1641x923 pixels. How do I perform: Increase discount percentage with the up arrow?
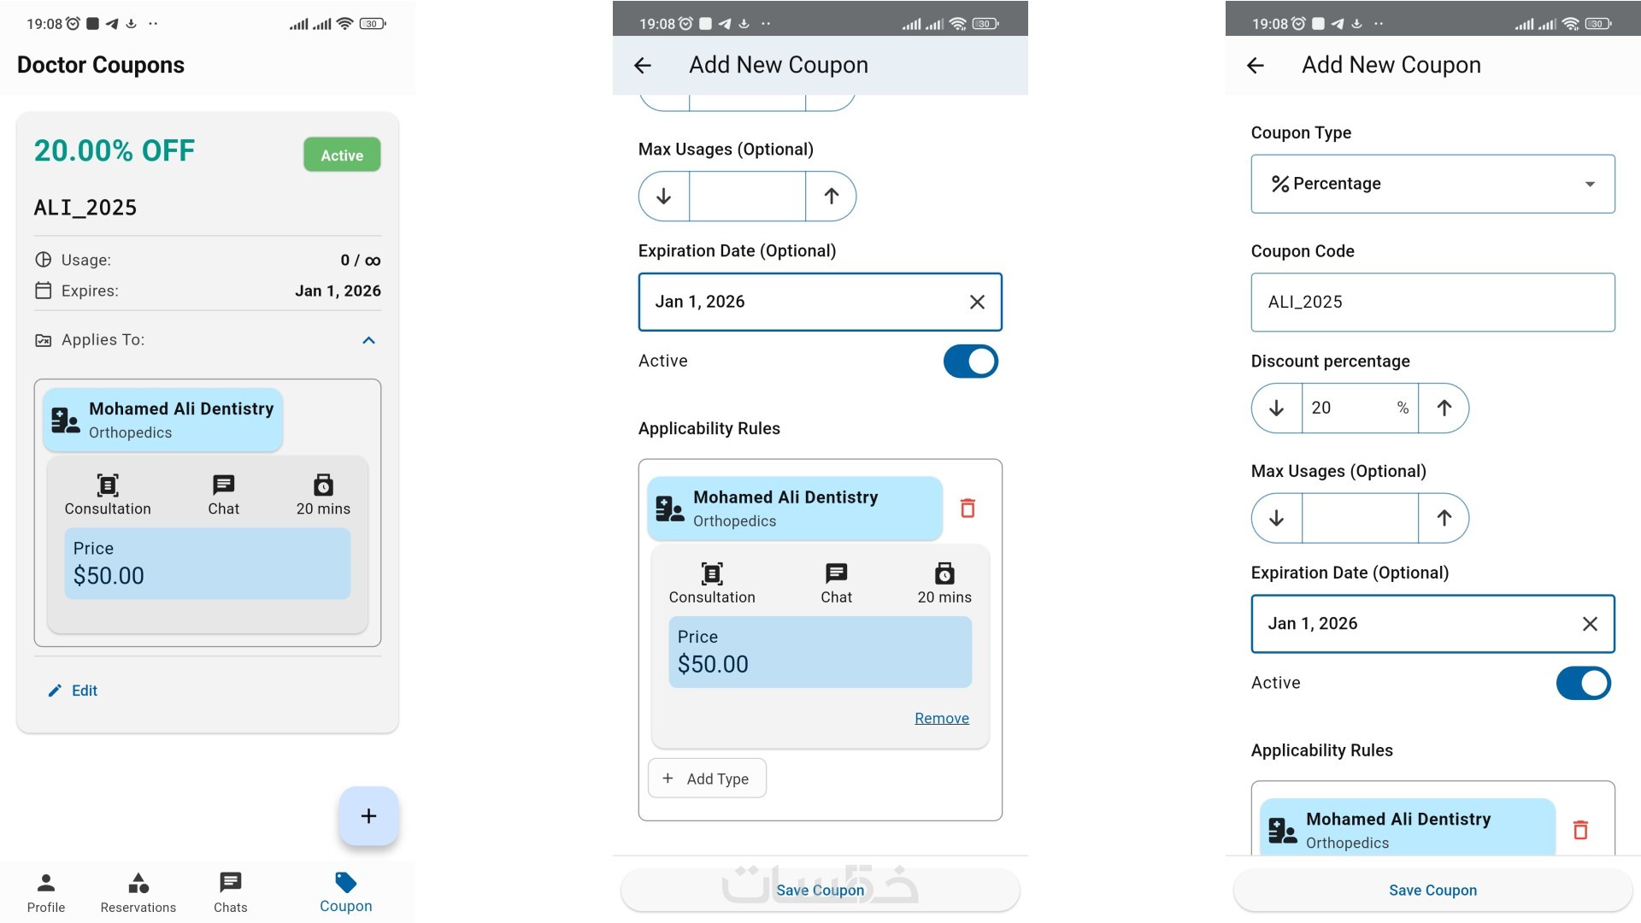coord(1444,409)
